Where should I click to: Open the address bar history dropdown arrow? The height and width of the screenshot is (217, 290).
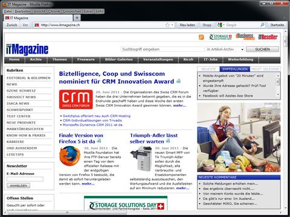[172, 25]
